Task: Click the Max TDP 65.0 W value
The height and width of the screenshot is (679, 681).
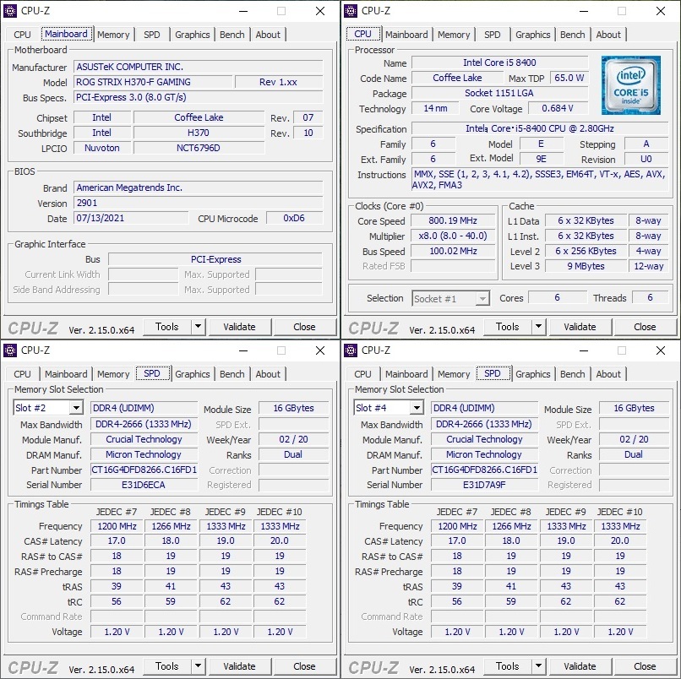Action: [569, 79]
